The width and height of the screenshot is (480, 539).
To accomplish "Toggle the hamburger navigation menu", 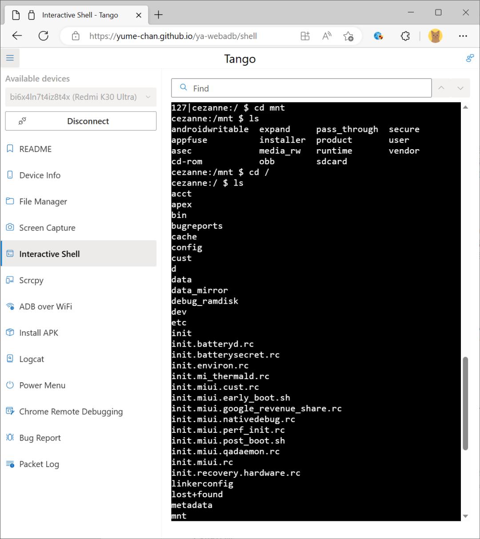I will tap(10, 58).
